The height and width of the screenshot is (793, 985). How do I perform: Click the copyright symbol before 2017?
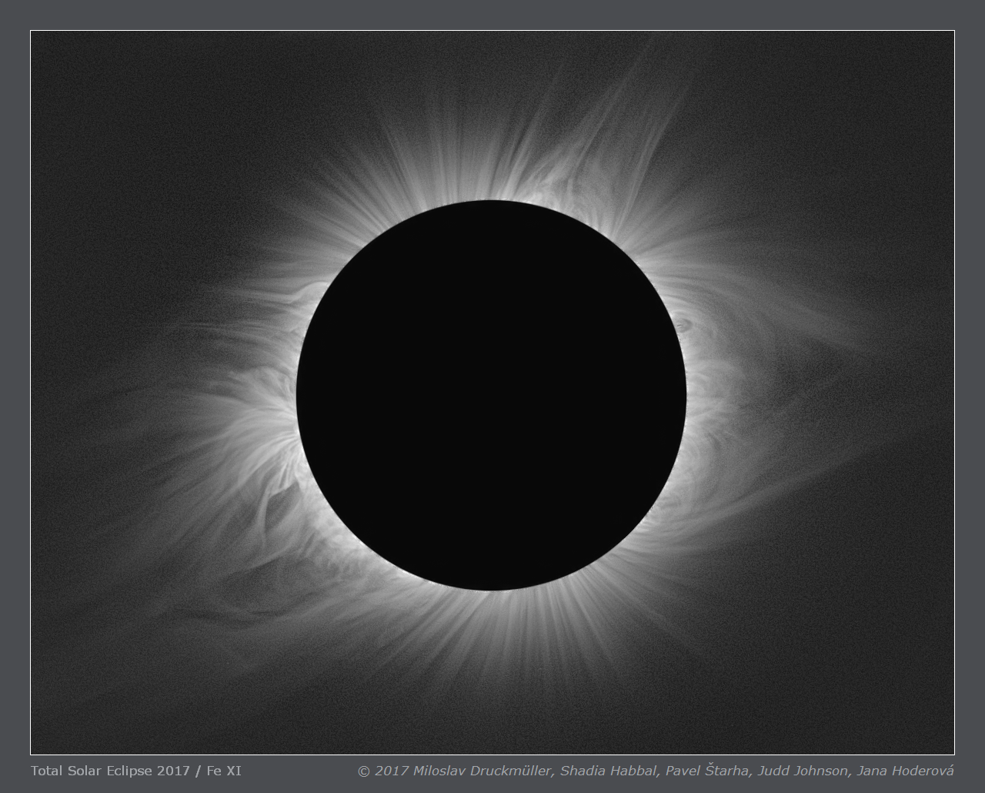364,771
